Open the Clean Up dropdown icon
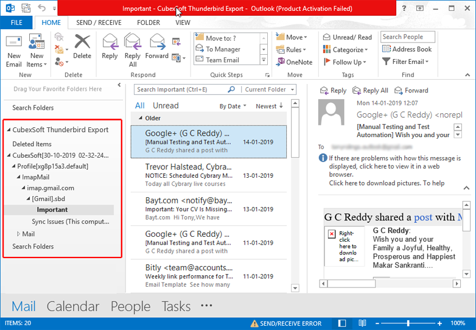476x330 pixels. pos(61,49)
